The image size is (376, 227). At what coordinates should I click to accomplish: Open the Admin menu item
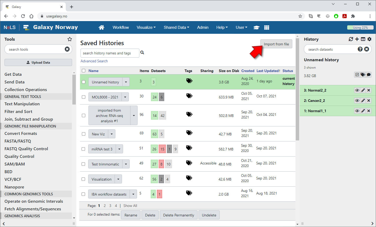(x=203, y=27)
